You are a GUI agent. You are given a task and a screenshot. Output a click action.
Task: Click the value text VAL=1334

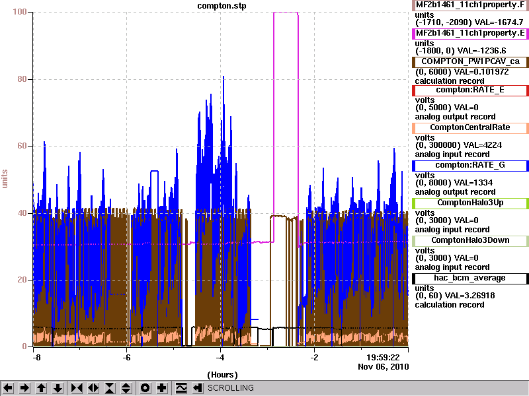473,183
